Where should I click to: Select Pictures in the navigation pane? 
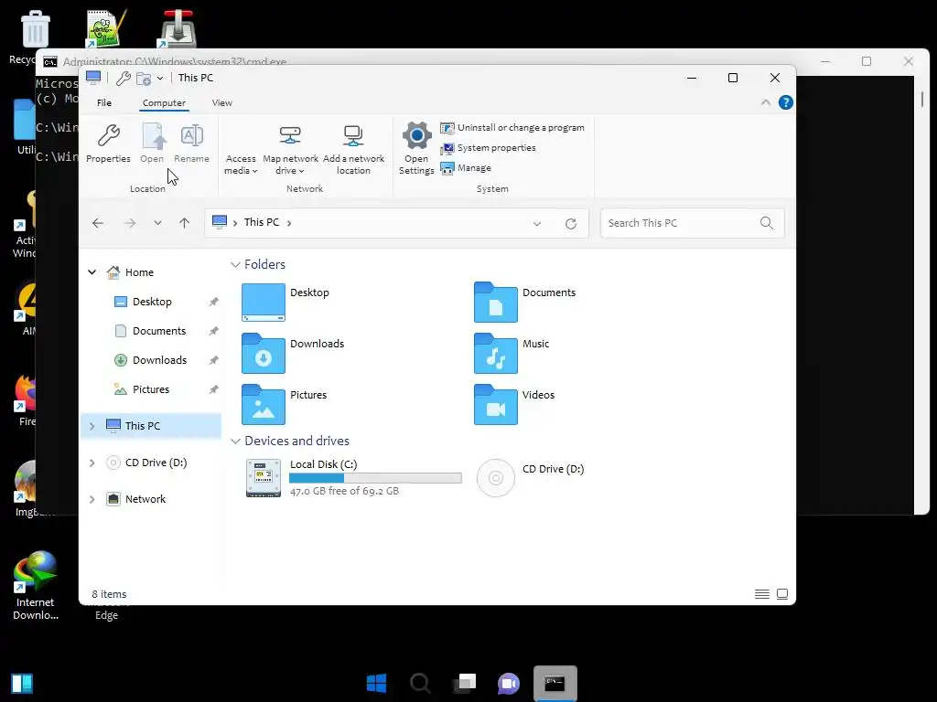point(151,389)
